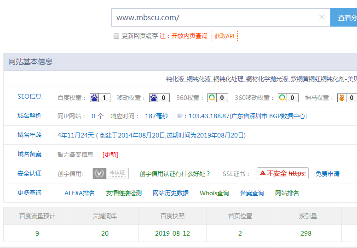Click the 网站基本信息 section header
This screenshot has height=248, width=357.
click(30, 62)
